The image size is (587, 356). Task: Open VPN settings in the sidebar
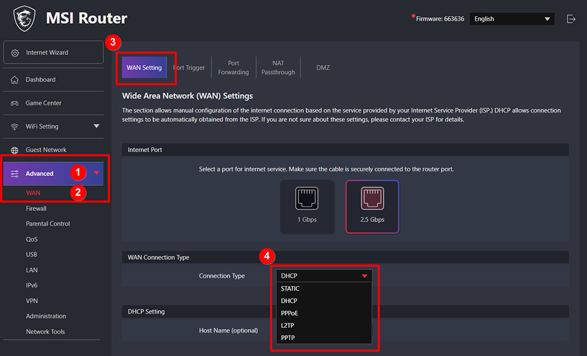32,301
